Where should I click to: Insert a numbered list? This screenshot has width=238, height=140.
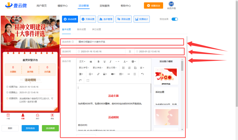tap(129, 68)
